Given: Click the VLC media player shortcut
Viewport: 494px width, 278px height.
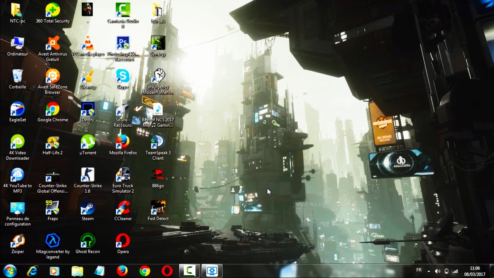Looking at the screenshot, I should [x=88, y=44].
